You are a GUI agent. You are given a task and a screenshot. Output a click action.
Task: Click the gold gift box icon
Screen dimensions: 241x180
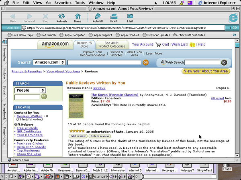point(192,45)
